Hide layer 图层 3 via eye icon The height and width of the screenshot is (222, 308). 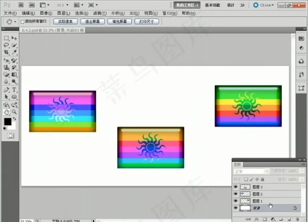pos(236,187)
